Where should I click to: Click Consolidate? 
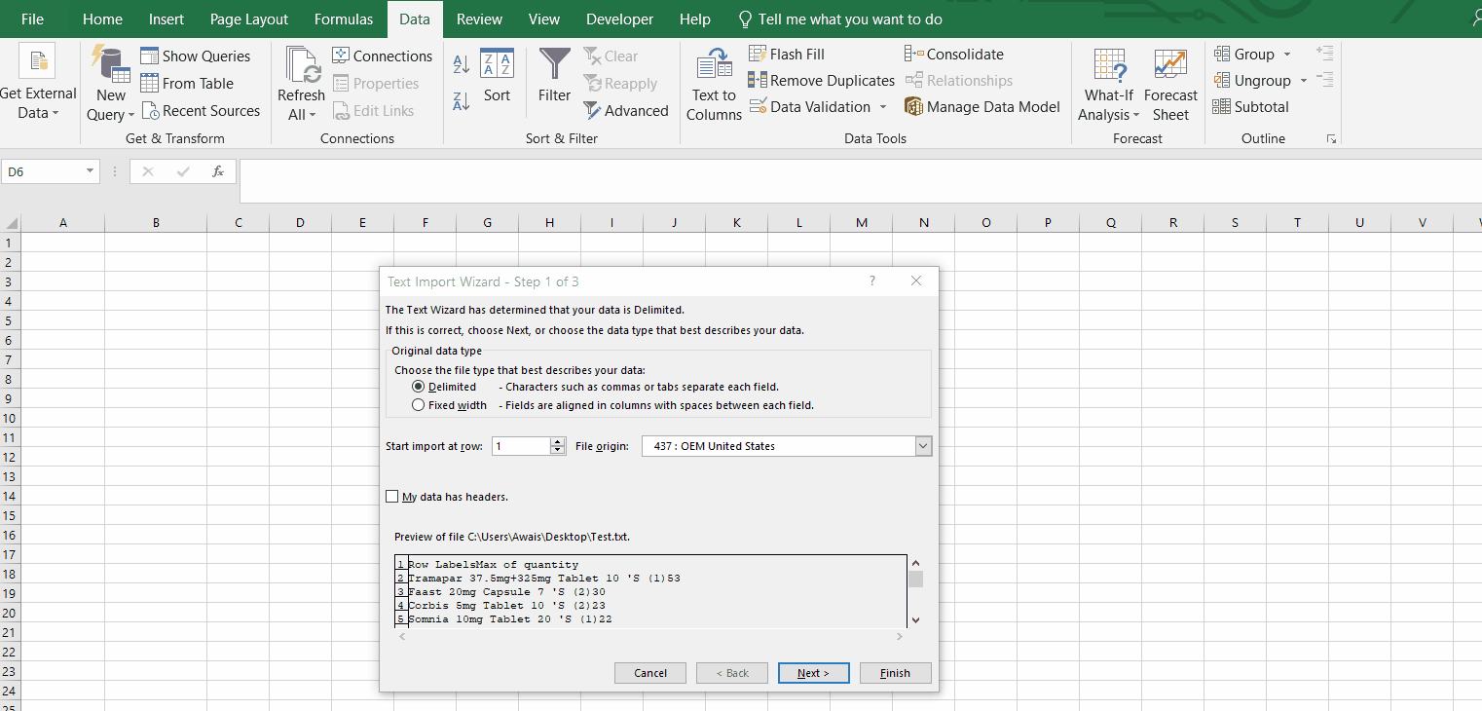point(954,54)
